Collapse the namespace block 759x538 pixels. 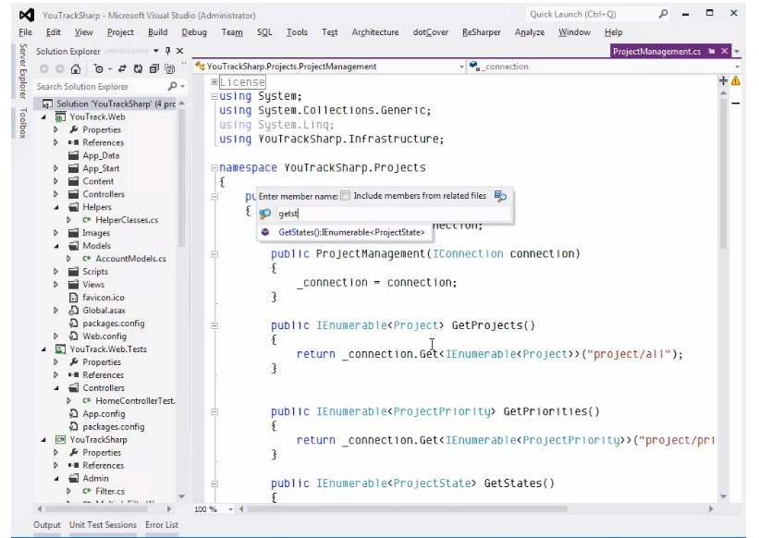214,168
